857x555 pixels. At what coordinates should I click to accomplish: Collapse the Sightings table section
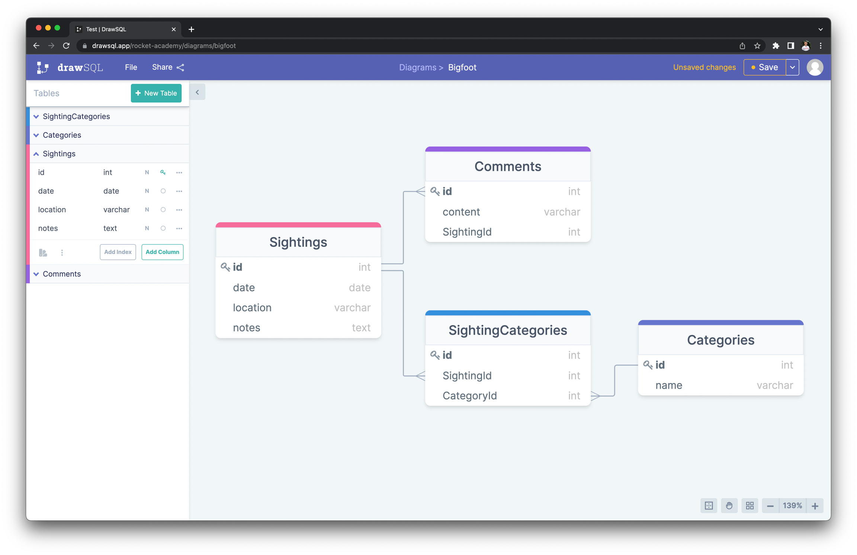(x=36, y=154)
